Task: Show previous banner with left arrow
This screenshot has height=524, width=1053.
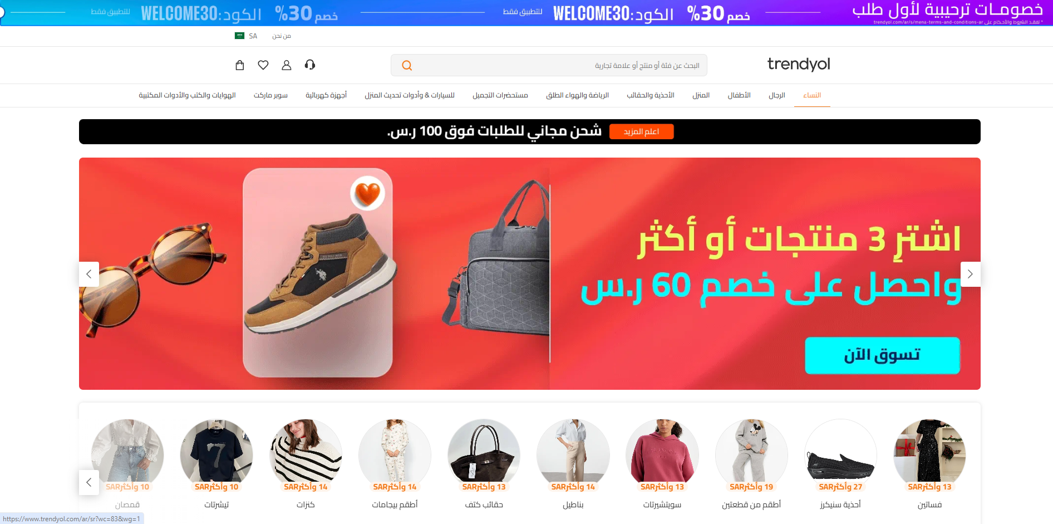Action: [89, 274]
